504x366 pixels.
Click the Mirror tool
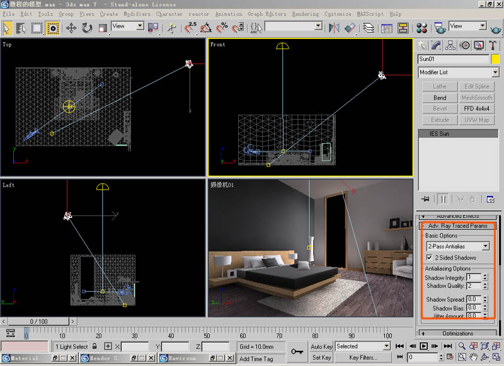334,28
